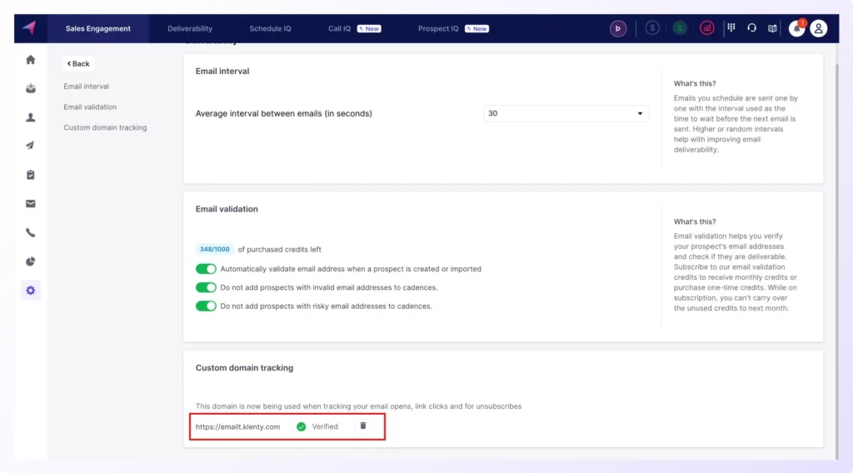This screenshot has width=853, height=473.
Task: Open the inbox tray sidebar icon
Action: (x=31, y=88)
